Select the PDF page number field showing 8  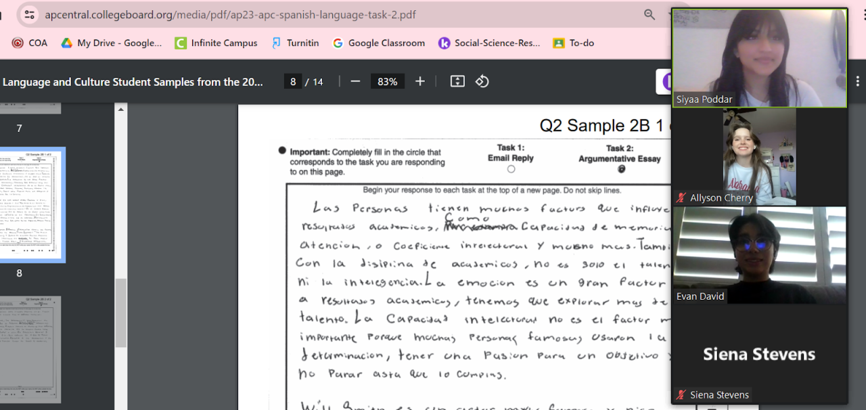[x=292, y=81]
